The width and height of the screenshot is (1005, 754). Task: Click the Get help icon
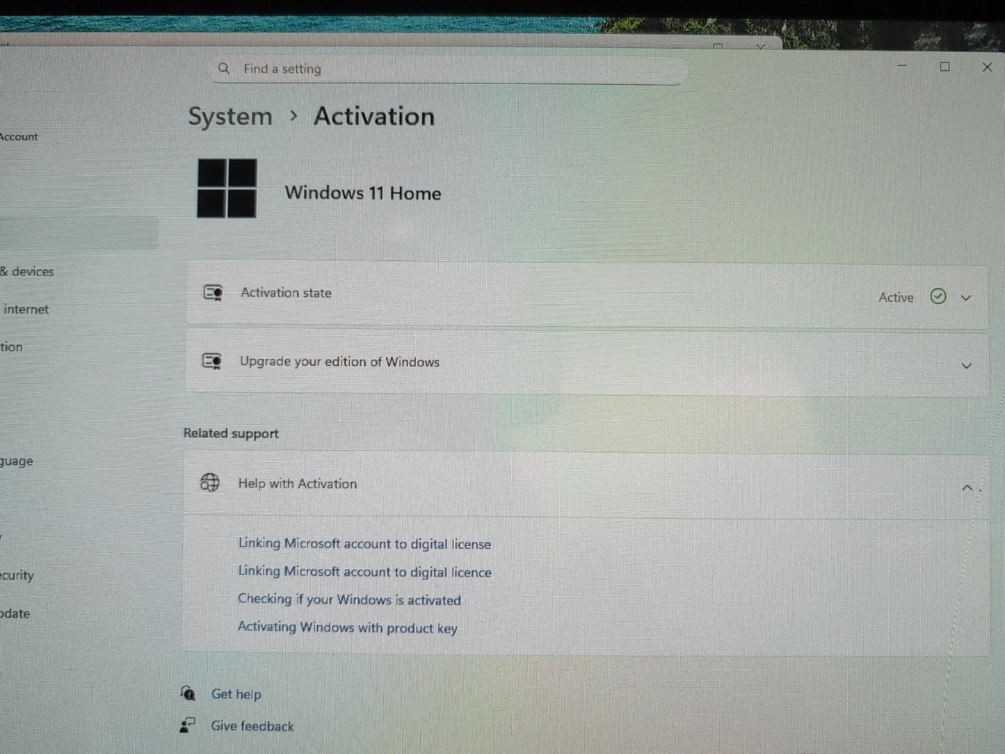tap(188, 693)
